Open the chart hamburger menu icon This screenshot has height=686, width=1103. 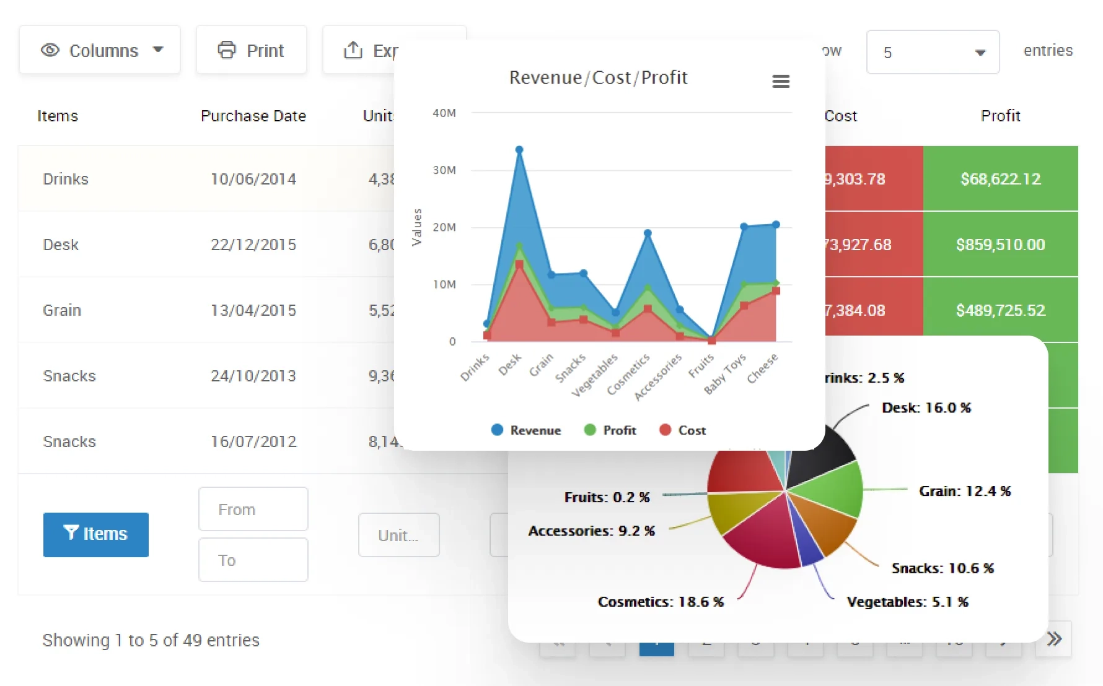pyautogui.click(x=781, y=81)
